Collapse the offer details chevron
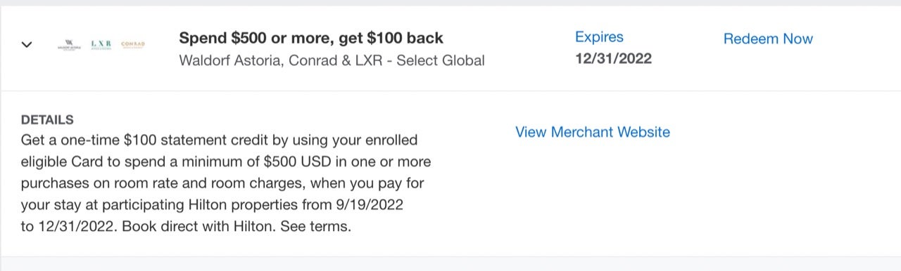The image size is (901, 271). pos(27,44)
